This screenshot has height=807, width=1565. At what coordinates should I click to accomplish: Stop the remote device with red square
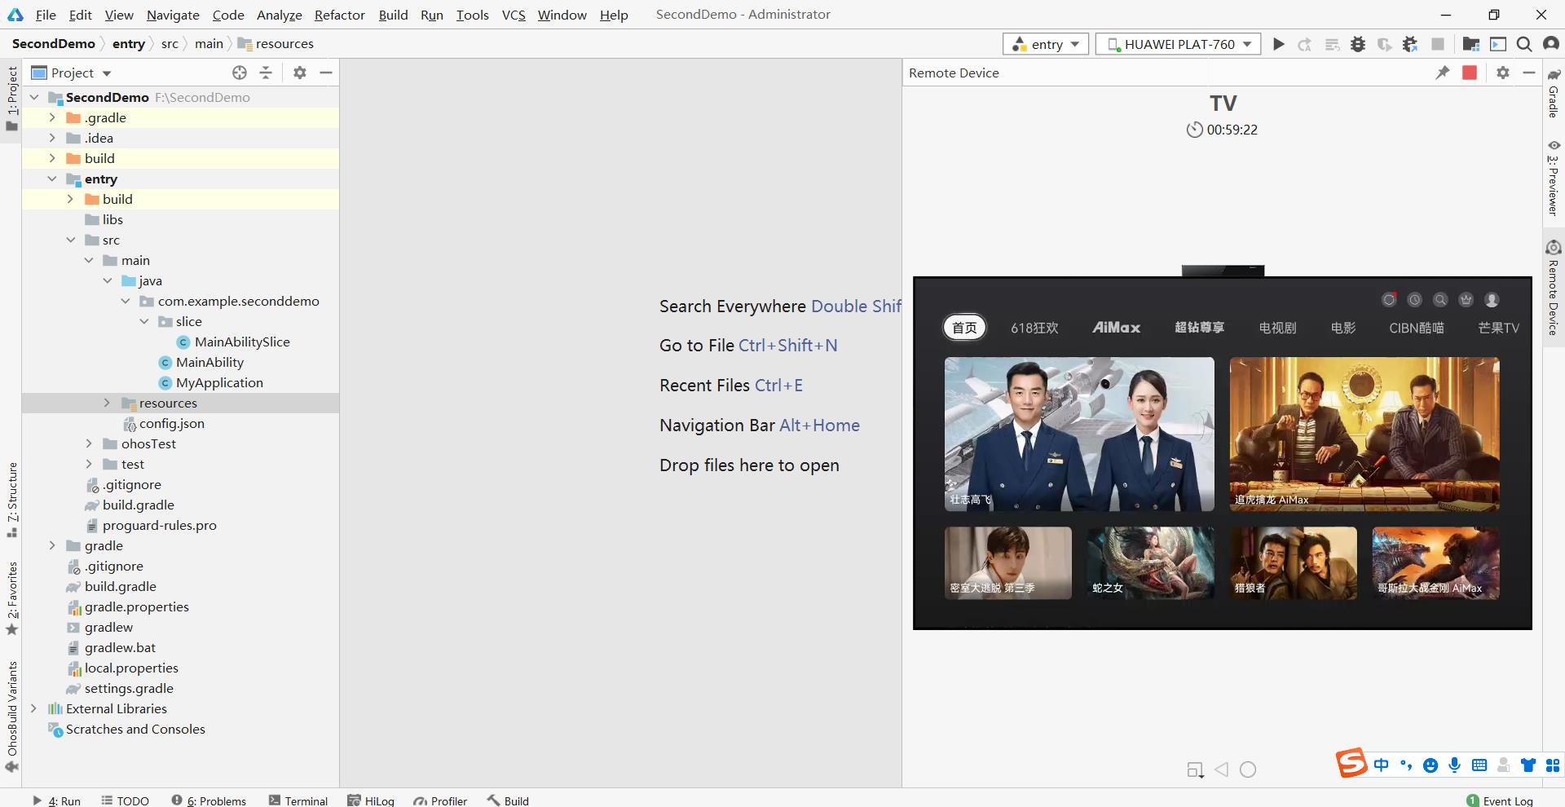(1470, 73)
